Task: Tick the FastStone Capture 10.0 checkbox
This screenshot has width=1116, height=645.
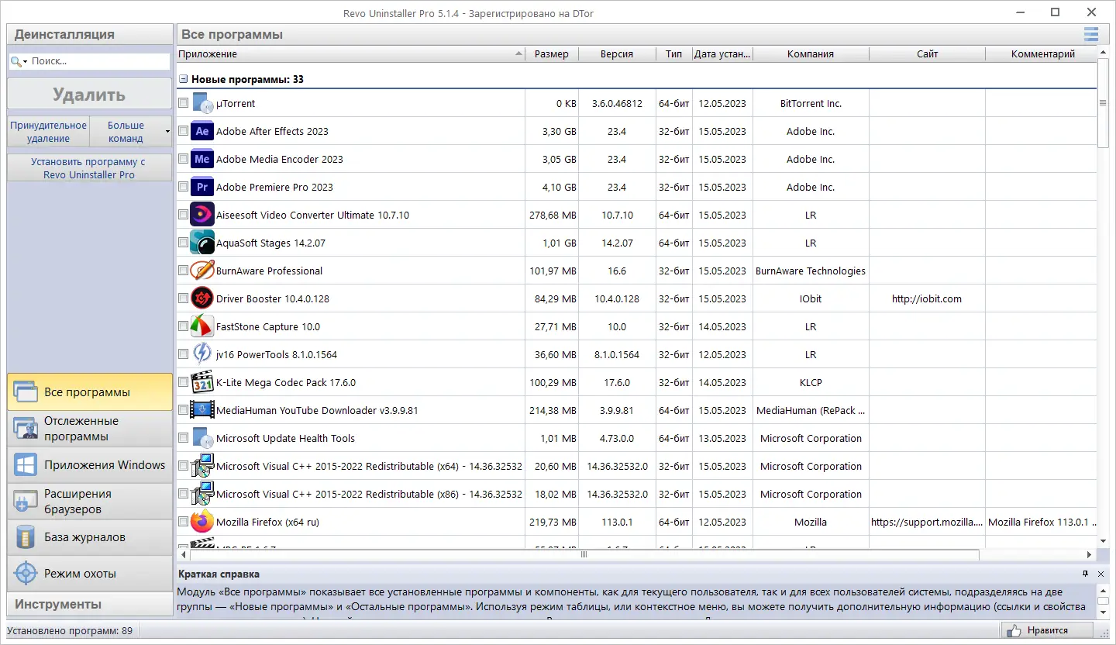Action: pos(183,326)
